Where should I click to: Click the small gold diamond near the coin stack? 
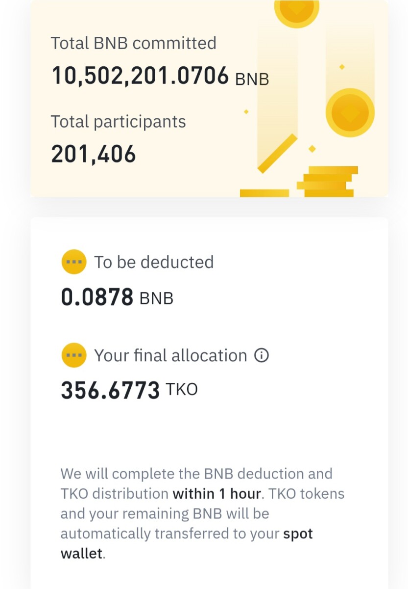click(312, 149)
